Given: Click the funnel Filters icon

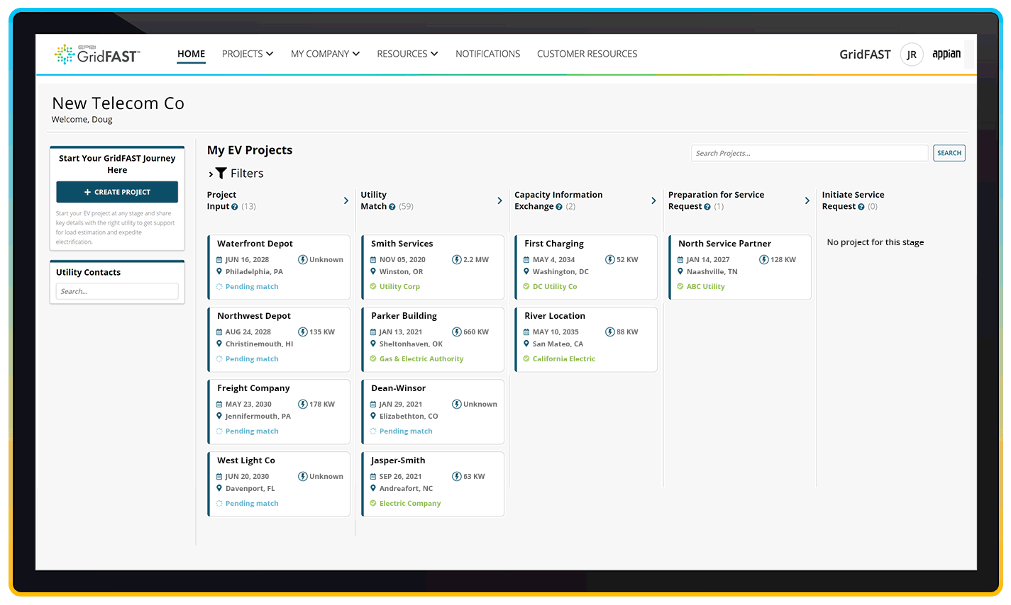Looking at the screenshot, I should pyautogui.click(x=221, y=174).
